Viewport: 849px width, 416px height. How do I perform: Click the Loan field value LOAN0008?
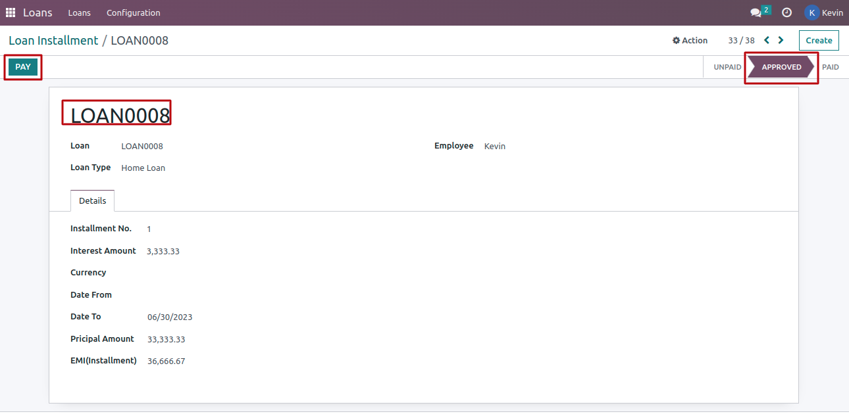142,146
